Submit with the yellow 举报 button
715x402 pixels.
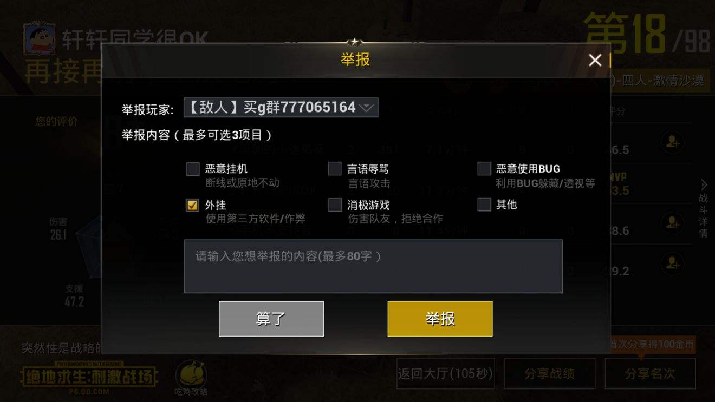click(x=440, y=319)
